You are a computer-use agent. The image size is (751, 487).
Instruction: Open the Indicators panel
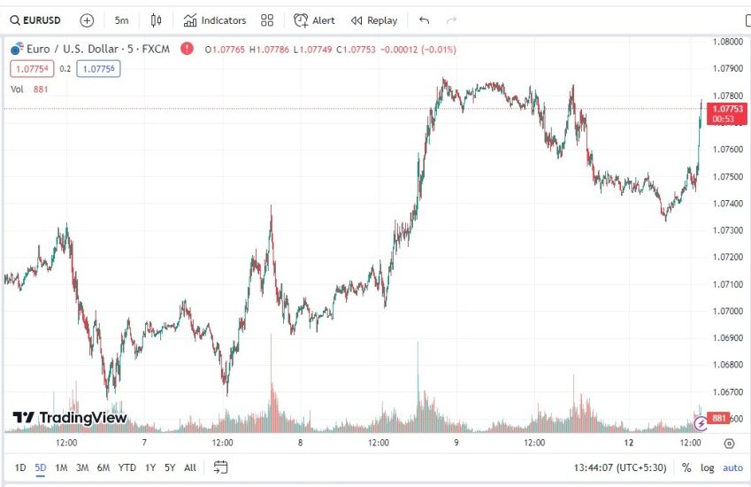pos(214,20)
